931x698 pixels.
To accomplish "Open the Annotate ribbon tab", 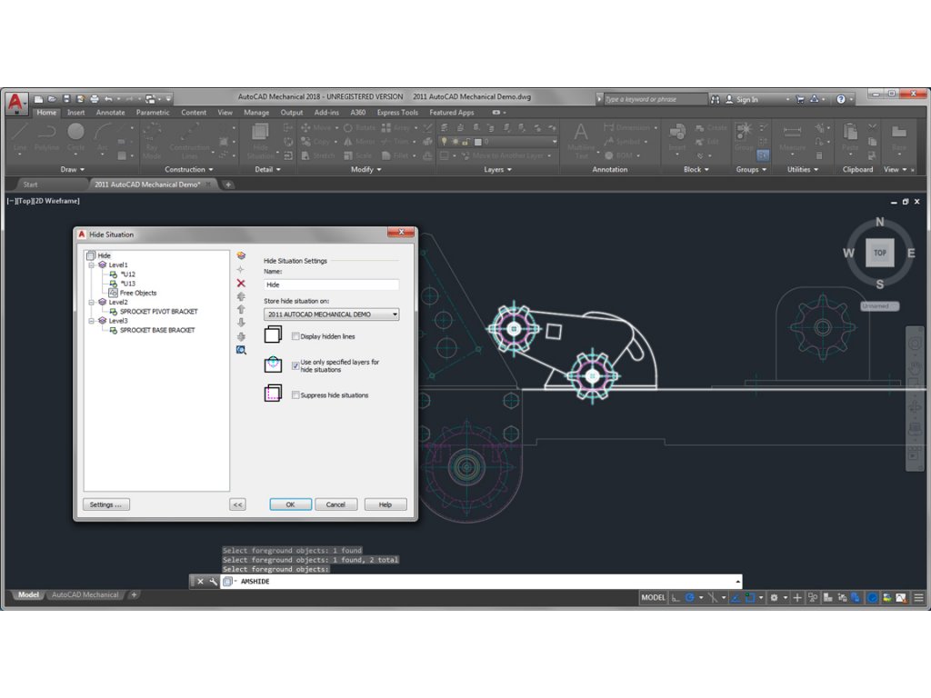I will 110,113.
